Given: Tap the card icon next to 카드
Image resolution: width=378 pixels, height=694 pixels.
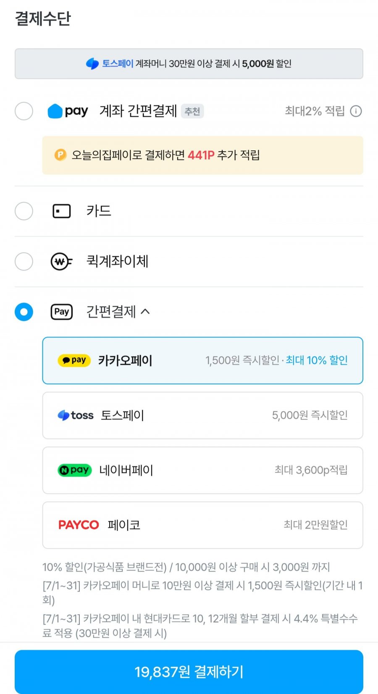Looking at the screenshot, I should point(61,211).
